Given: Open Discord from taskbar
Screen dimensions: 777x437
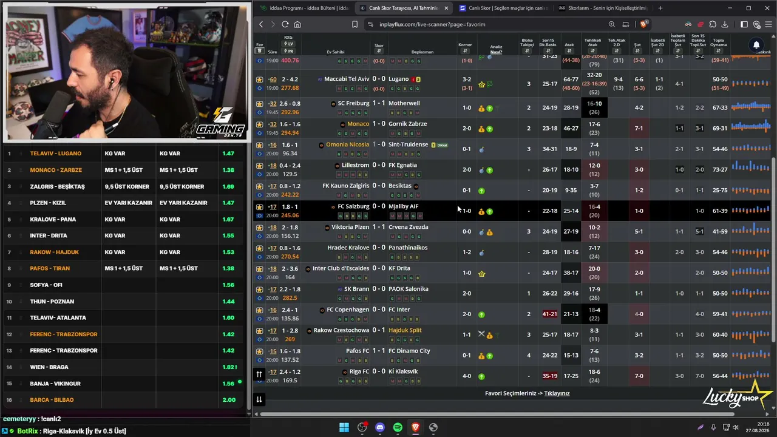Looking at the screenshot, I should (x=380, y=427).
